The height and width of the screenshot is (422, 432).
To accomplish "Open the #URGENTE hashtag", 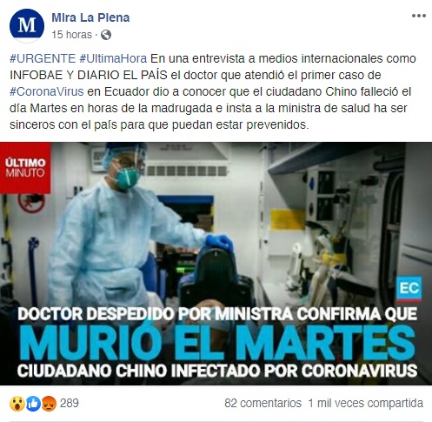I will point(43,58).
